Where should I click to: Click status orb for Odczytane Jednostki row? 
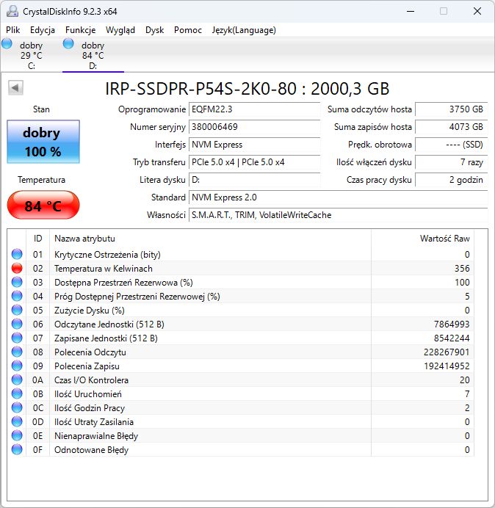coord(17,324)
